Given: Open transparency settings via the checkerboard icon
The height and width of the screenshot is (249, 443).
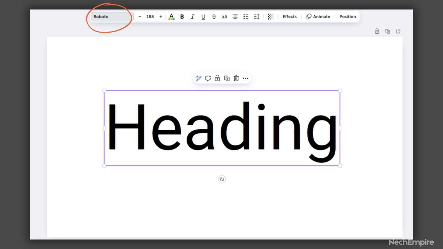Looking at the screenshot, I should pos(271,17).
